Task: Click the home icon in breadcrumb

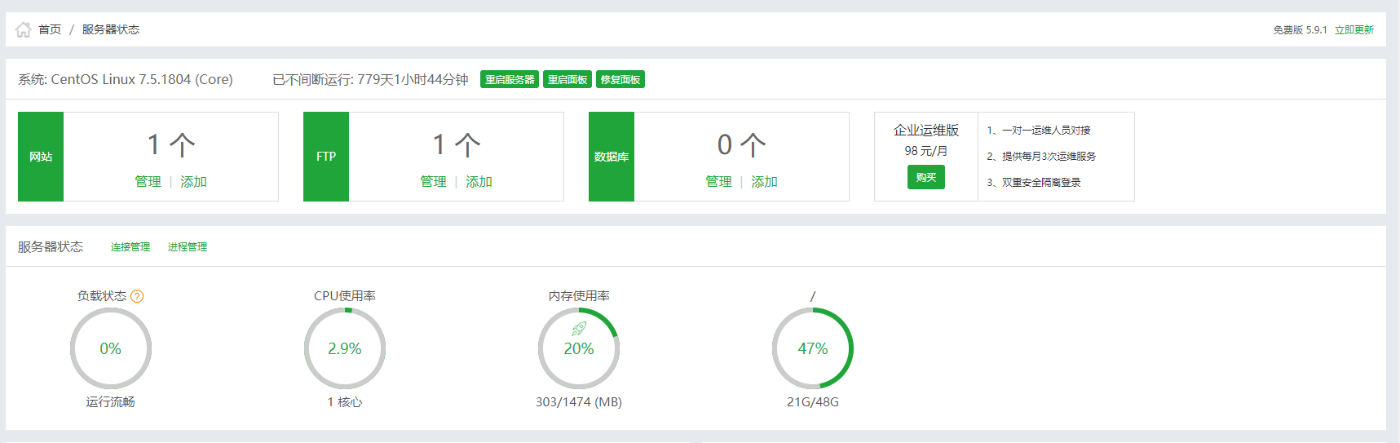Action: (x=23, y=29)
